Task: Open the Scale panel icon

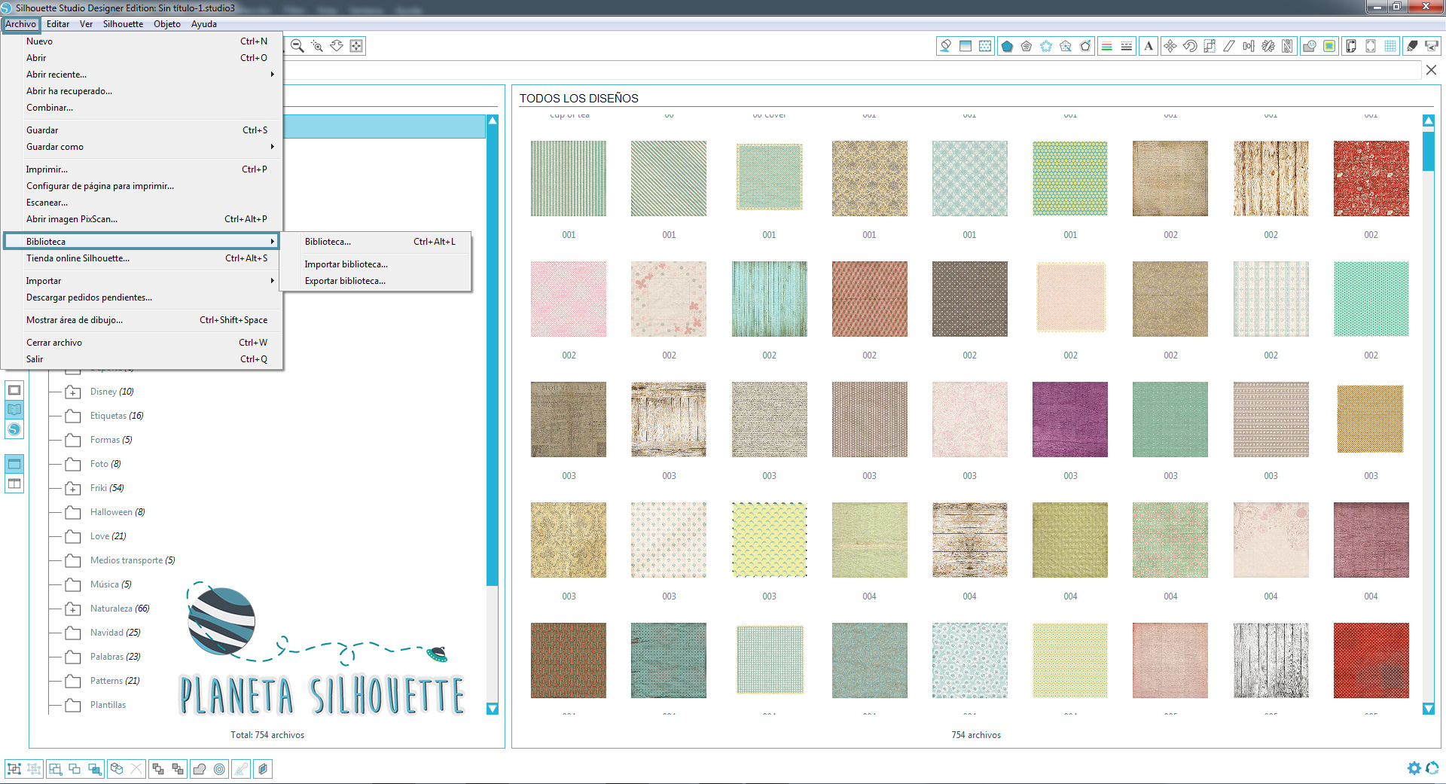Action: pos(1210,46)
